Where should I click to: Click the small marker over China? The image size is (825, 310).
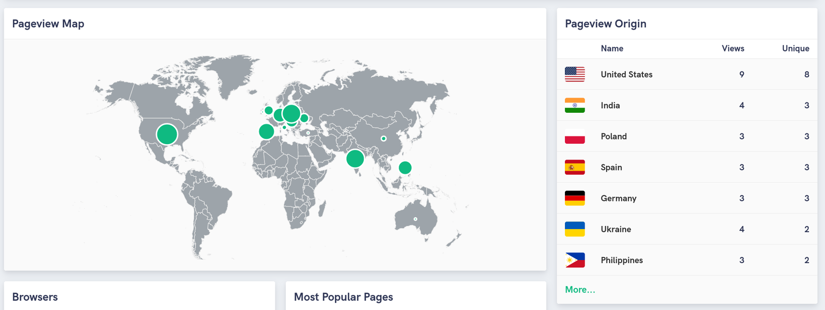[383, 139]
